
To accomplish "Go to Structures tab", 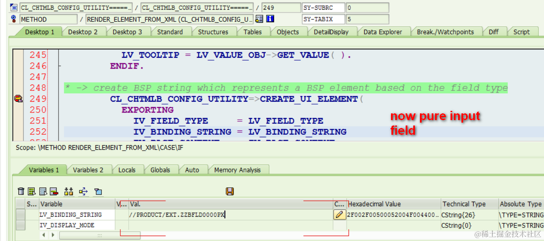I will tap(213, 32).
